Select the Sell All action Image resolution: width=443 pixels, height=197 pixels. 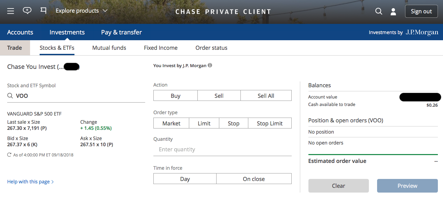266,96
